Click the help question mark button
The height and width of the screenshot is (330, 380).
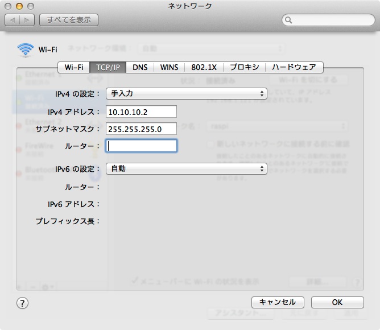[x=23, y=302]
